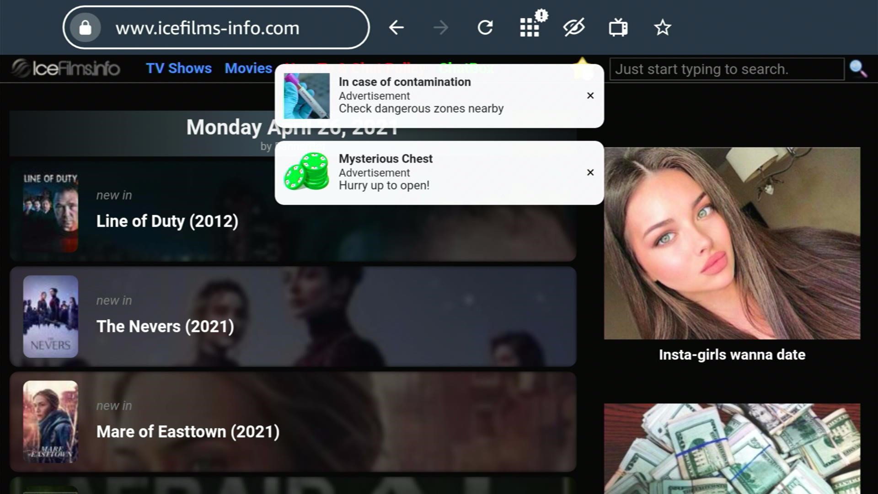Dismiss the 'In case of contamination' ad
The width and height of the screenshot is (878, 494).
point(590,96)
